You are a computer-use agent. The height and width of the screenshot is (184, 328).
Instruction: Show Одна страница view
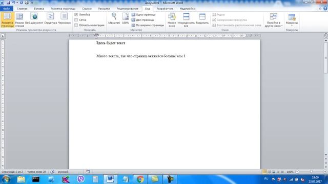click(143, 15)
